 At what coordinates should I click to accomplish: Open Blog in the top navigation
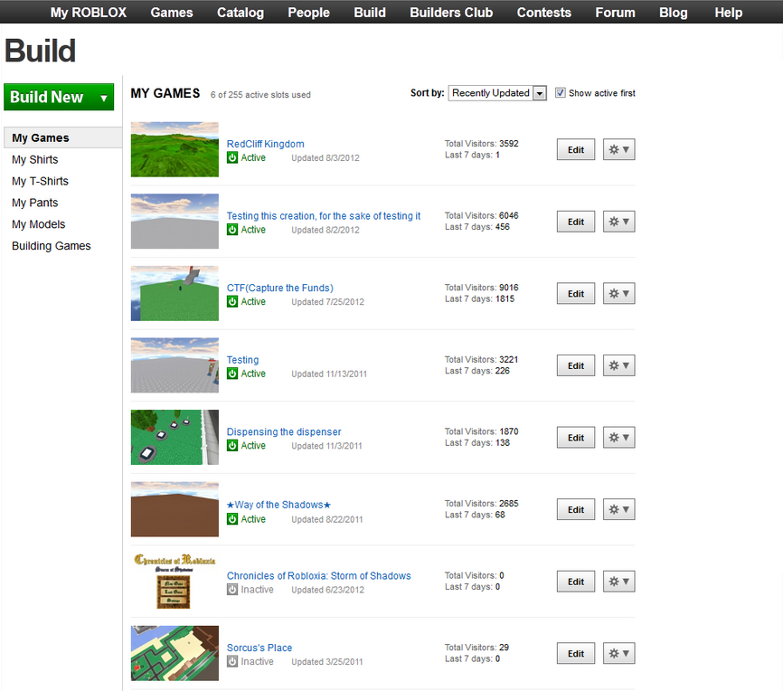tap(673, 13)
